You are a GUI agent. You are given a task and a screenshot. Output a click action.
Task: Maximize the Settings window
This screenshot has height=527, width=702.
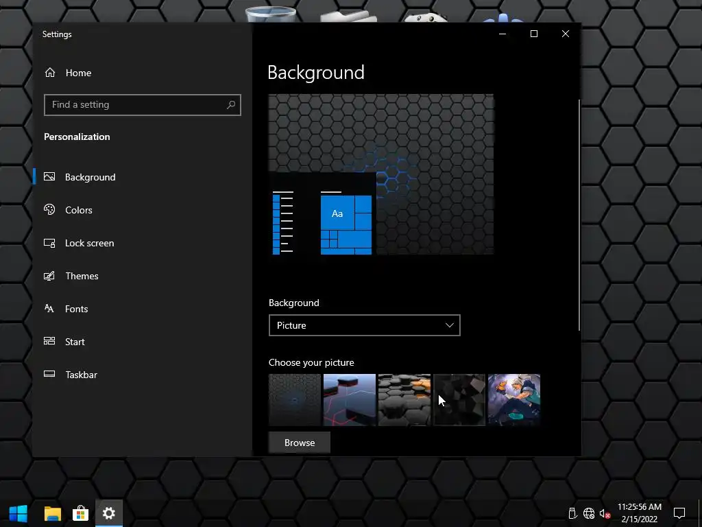click(533, 34)
